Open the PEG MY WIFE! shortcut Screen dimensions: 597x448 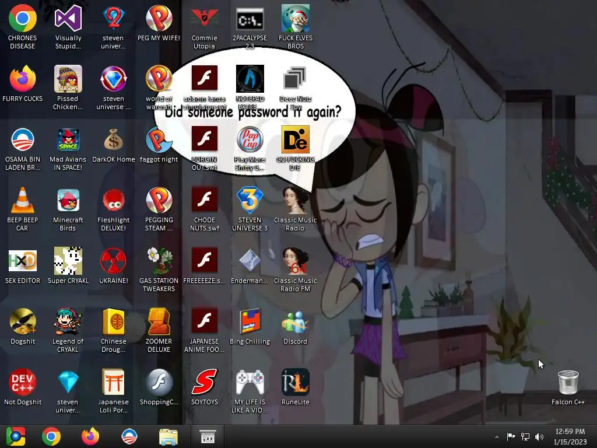point(159,23)
